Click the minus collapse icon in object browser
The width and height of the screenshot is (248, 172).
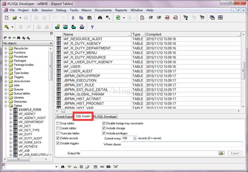pos(14,38)
